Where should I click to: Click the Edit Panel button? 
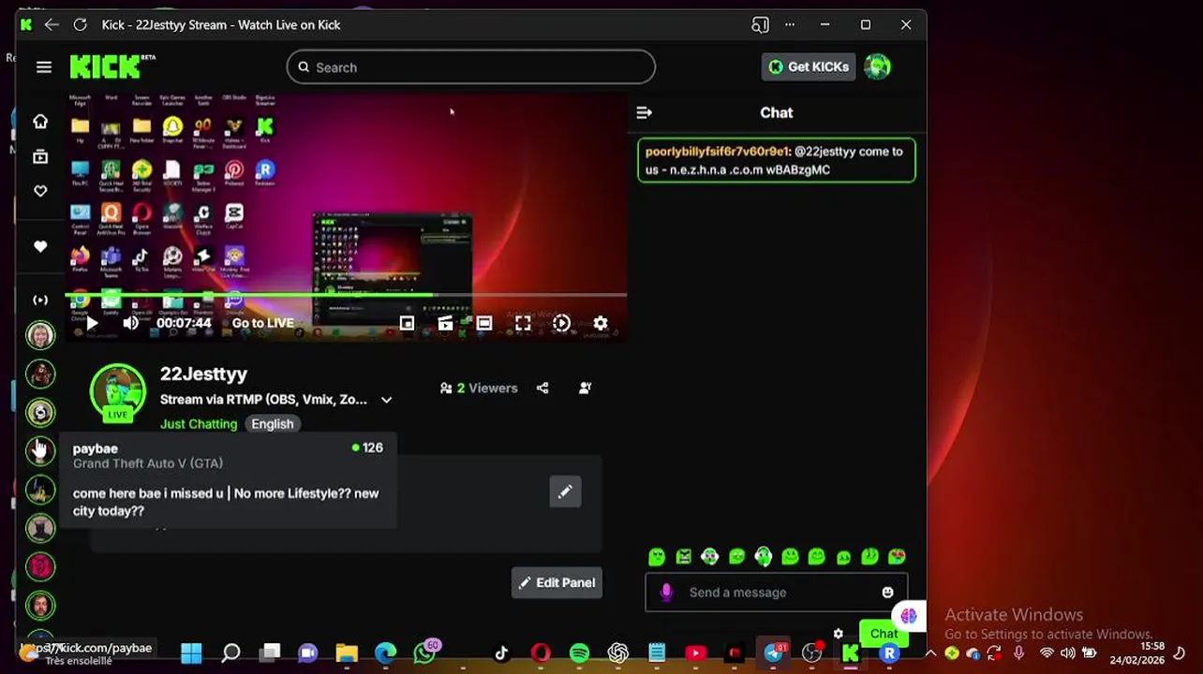tap(557, 582)
